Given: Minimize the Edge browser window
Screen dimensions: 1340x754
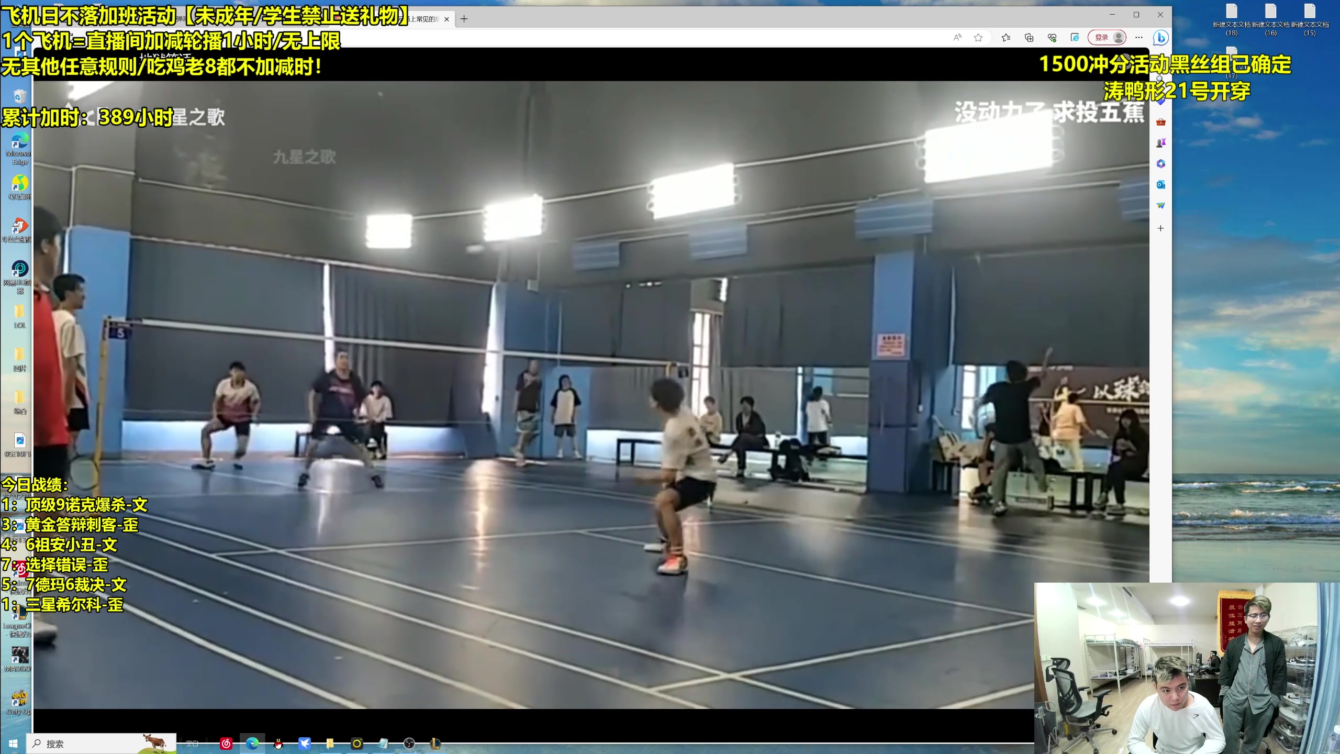Looking at the screenshot, I should pos(1112,15).
